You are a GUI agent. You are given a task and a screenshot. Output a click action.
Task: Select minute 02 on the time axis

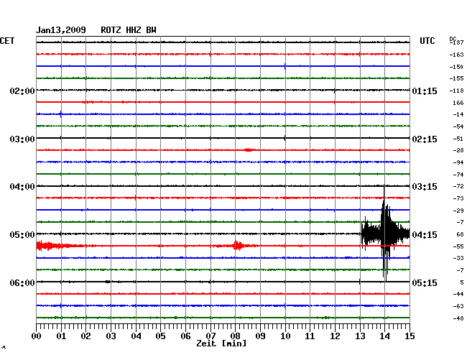85,336
